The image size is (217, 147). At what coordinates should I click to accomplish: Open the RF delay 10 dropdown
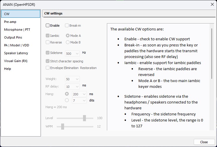(72, 87)
